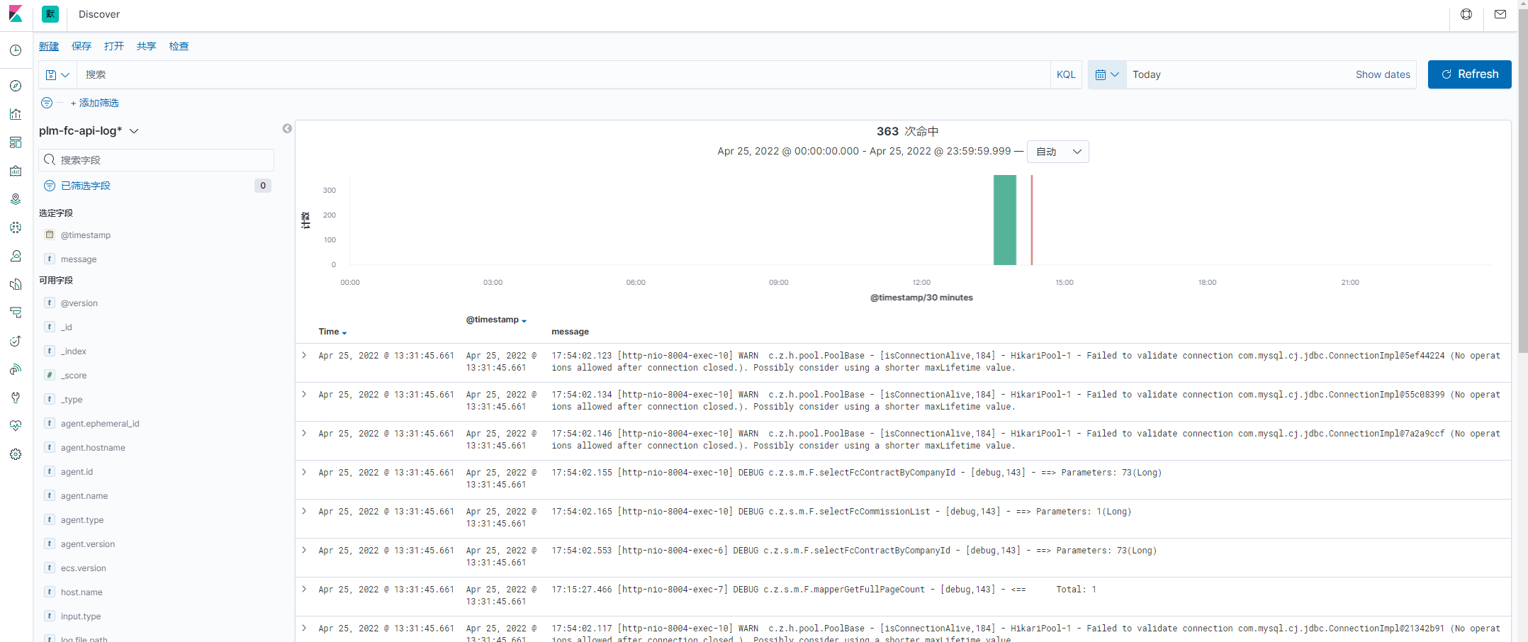The image size is (1528, 642).
Task: Open Metrics icon in sidebar
Action: (16, 256)
